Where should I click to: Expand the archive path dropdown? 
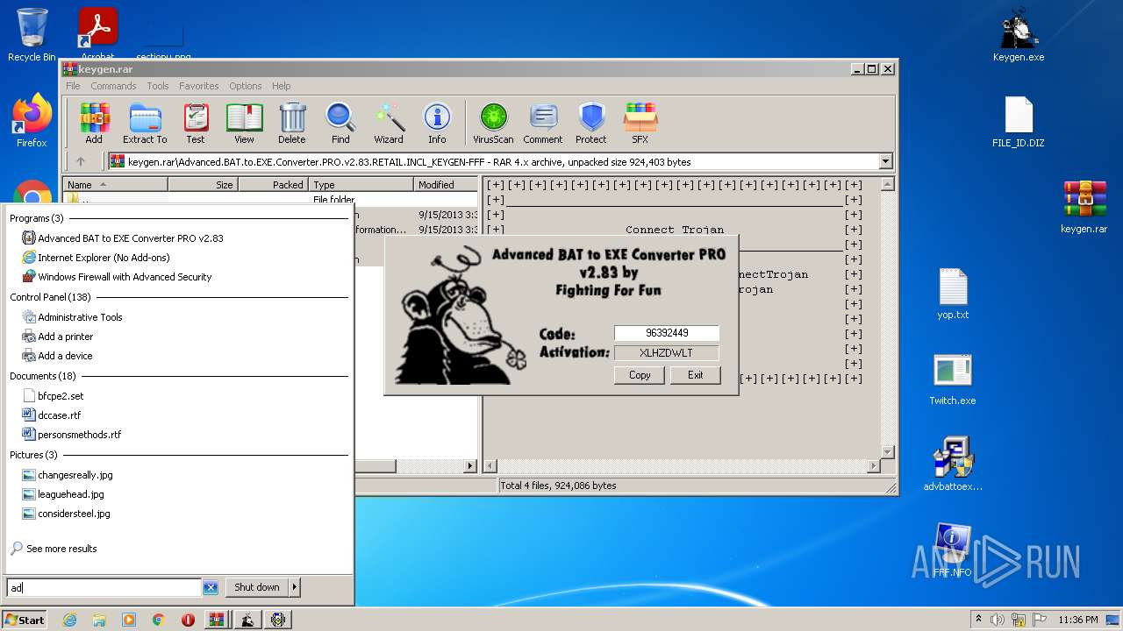(x=885, y=161)
